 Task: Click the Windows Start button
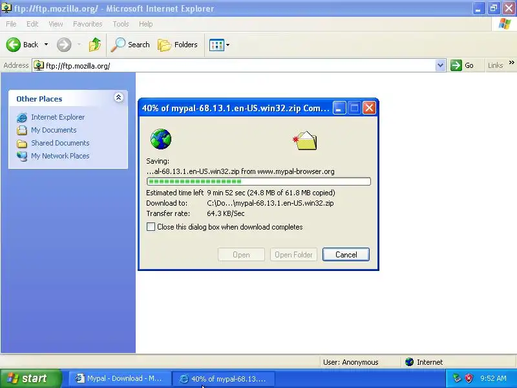click(x=30, y=378)
